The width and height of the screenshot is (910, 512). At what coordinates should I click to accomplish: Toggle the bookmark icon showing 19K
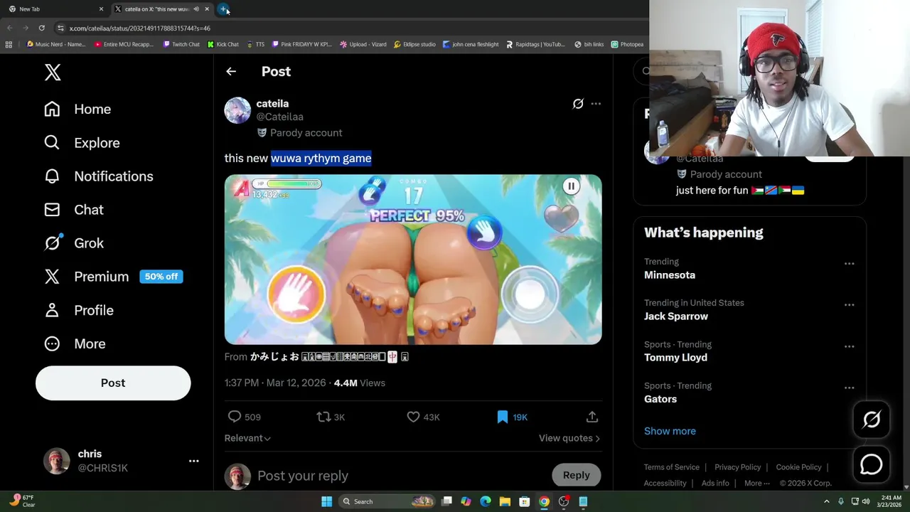pyautogui.click(x=512, y=417)
